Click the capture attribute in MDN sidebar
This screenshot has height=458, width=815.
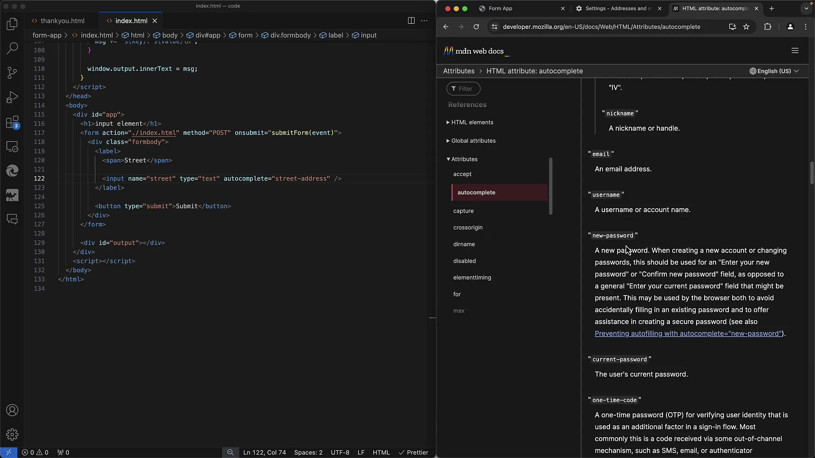464,211
